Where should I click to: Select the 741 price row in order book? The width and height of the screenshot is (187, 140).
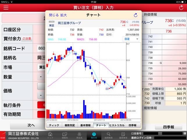164,42
